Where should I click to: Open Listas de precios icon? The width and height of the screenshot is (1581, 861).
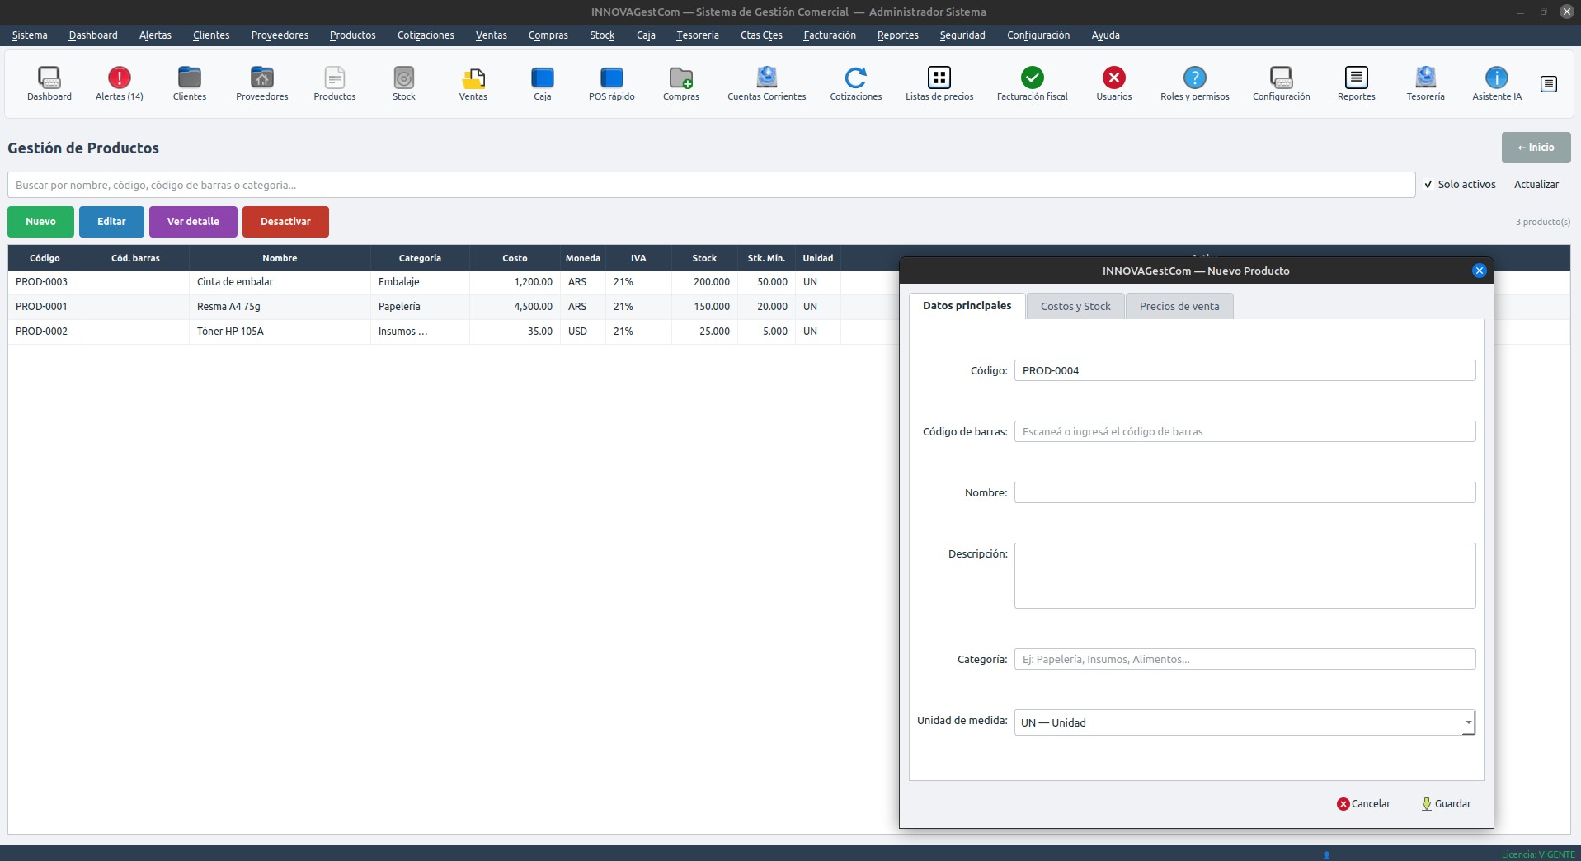[939, 78]
